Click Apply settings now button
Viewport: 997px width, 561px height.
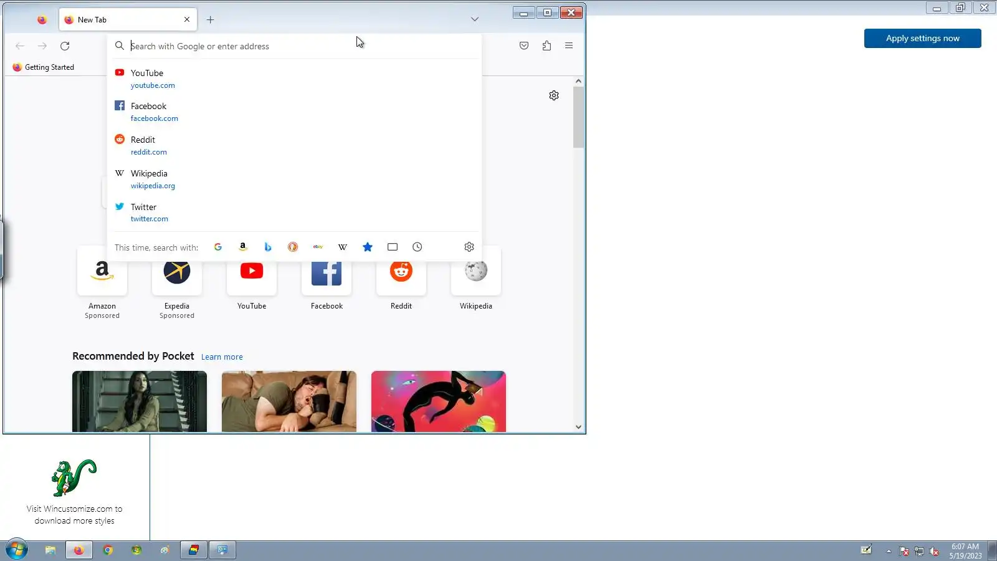pos(923,39)
